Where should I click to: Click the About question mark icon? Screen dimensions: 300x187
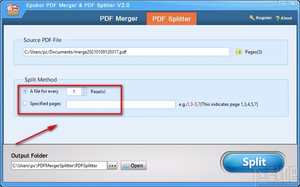pyautogui.click(x=277, y=18)
